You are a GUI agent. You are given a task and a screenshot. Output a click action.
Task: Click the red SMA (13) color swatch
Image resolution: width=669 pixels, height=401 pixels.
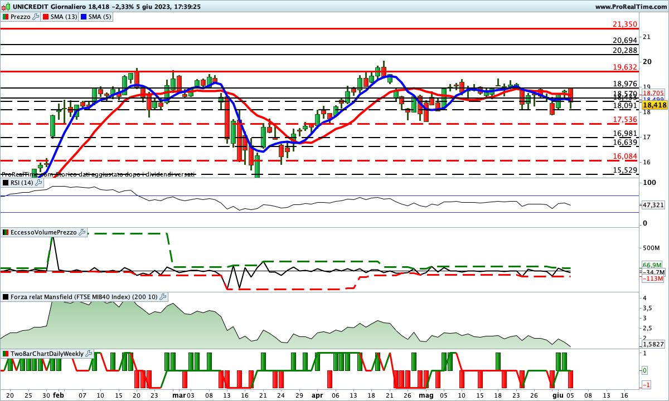(x=46, y=17)
